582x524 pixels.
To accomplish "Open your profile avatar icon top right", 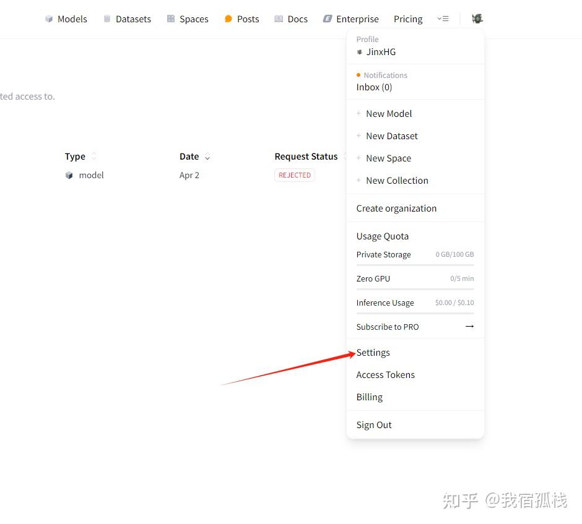I will tap(477, 19).
